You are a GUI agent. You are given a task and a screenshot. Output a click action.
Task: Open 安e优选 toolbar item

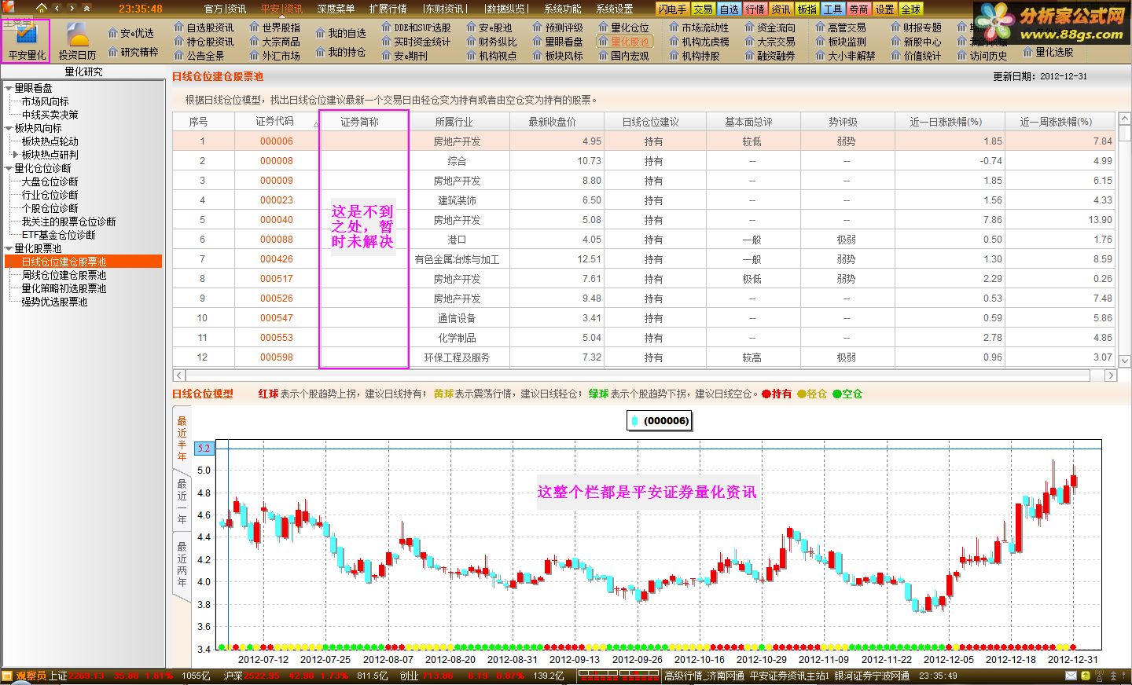130,33
